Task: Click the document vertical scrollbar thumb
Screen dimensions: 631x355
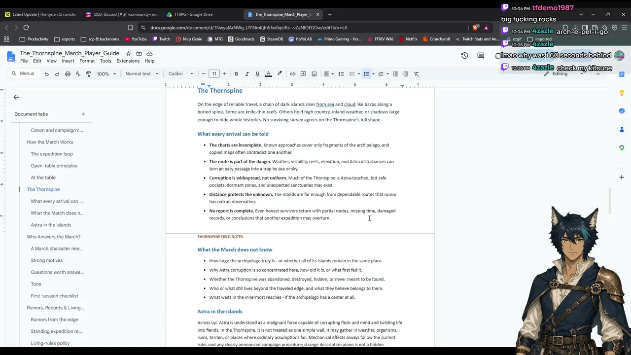Action: (610, 201)
